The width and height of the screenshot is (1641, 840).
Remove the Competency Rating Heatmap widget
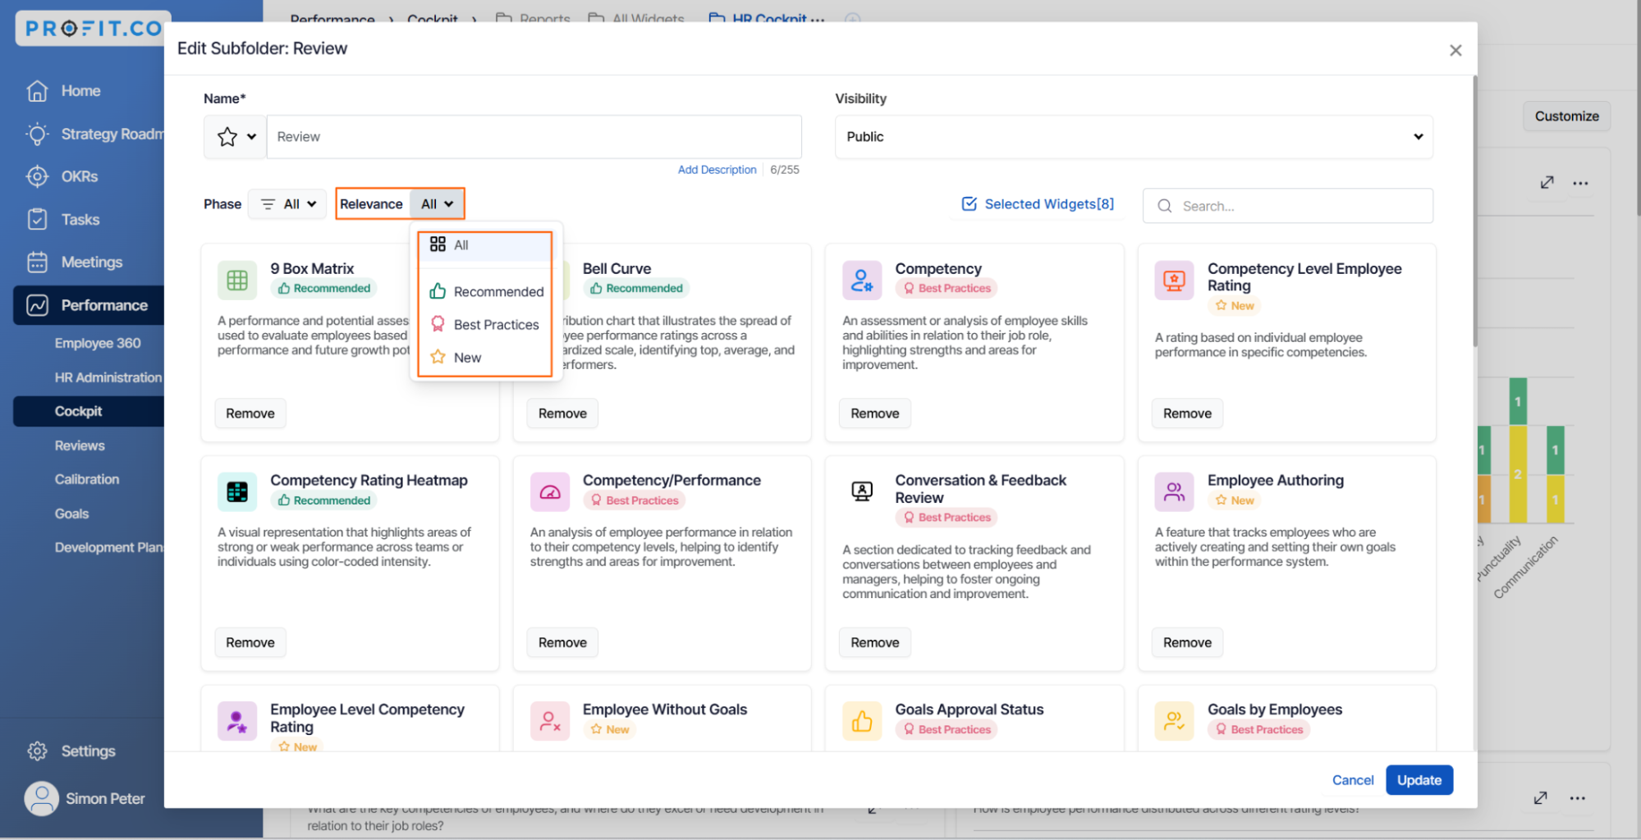250,642
